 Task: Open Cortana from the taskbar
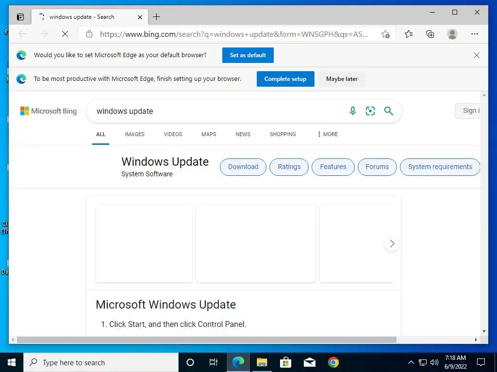point(190,362)
